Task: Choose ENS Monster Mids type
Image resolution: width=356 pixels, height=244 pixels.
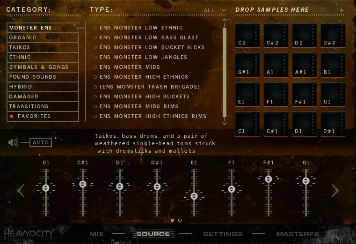Action: click(x=127, y=67)
